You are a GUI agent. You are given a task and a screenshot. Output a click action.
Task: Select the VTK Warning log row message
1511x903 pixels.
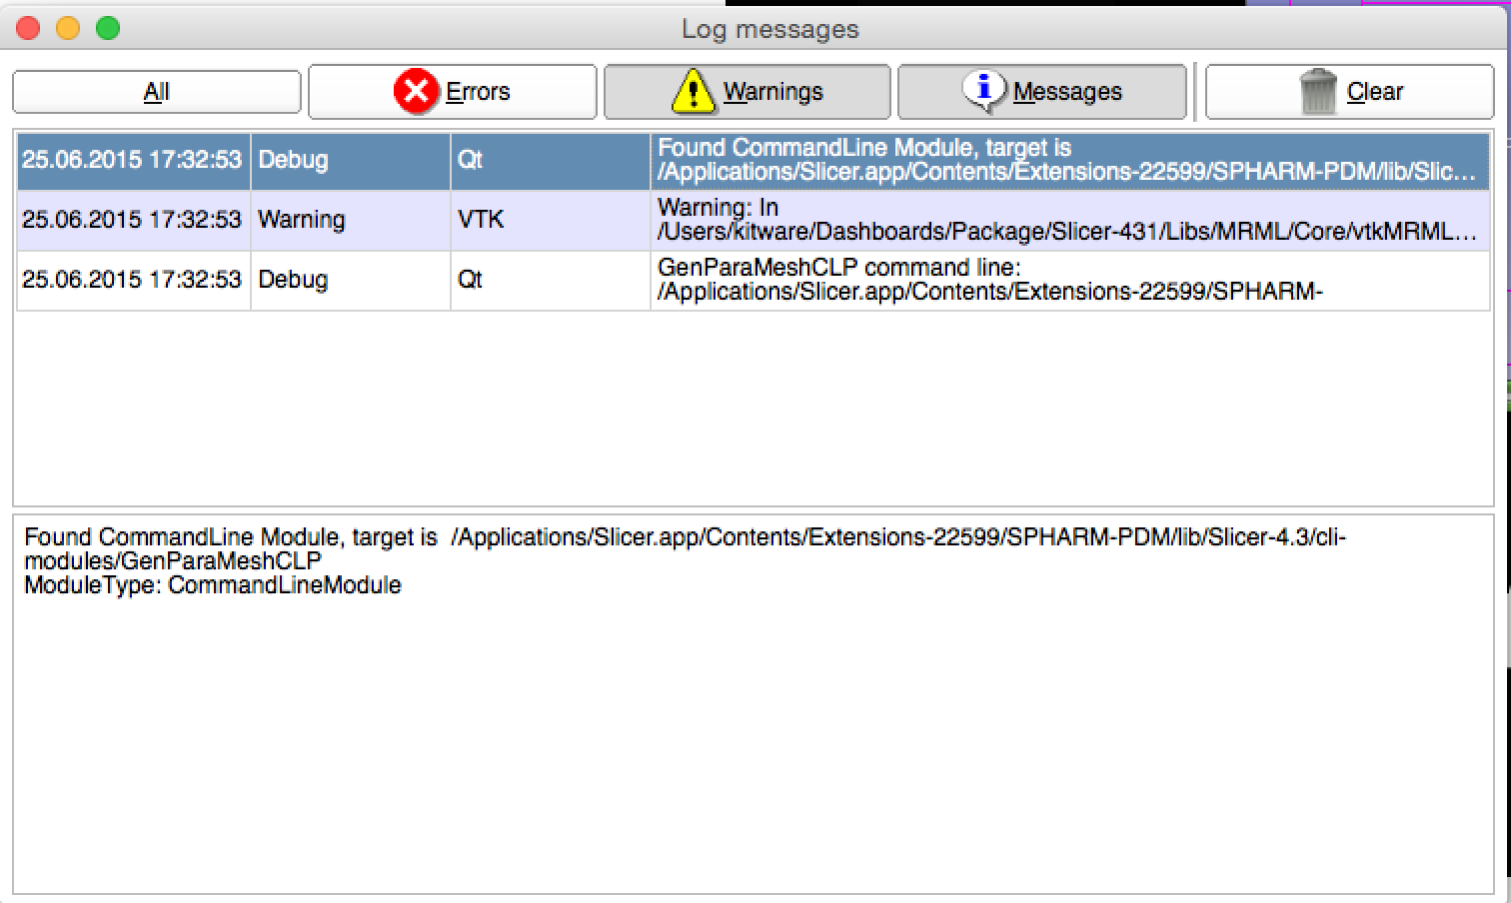(1065, 220)
